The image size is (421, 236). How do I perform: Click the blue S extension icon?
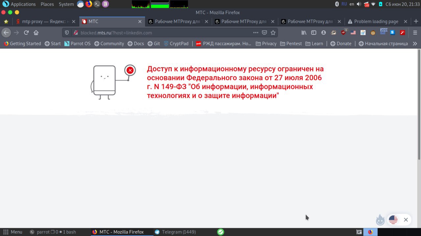pos(392,32)
